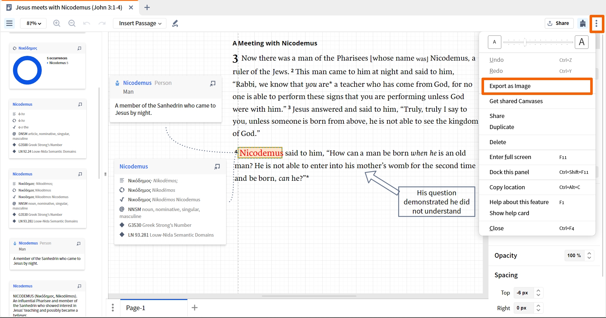This screenshot has height=318, width=606.
Task: Click the donut chart on occurrences card
Action: tap(27, 70)
